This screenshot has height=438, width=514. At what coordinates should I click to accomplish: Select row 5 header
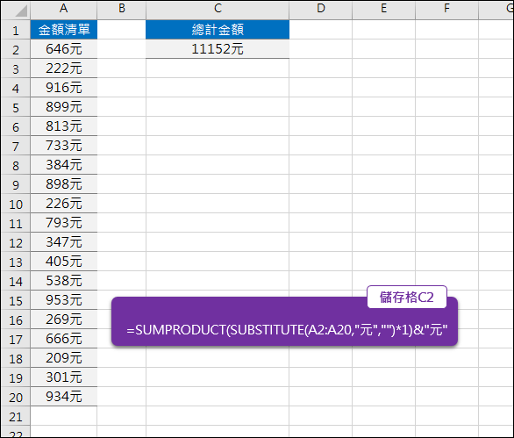16,107
